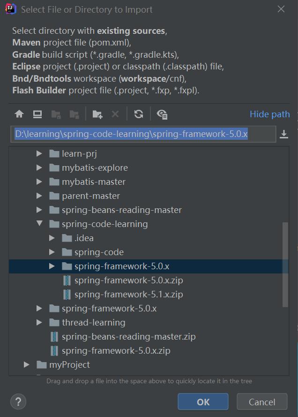
Task: Select the thread-learning folder
Action: pos(93,322)
